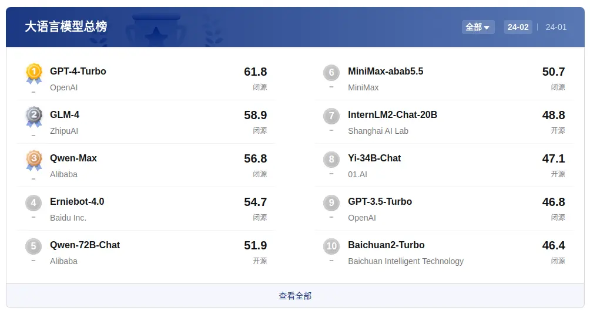This screenshot has height=311, width=590.
Task: Open the Erniebot-4.0 model entry
Action: [x=77, y=202]
